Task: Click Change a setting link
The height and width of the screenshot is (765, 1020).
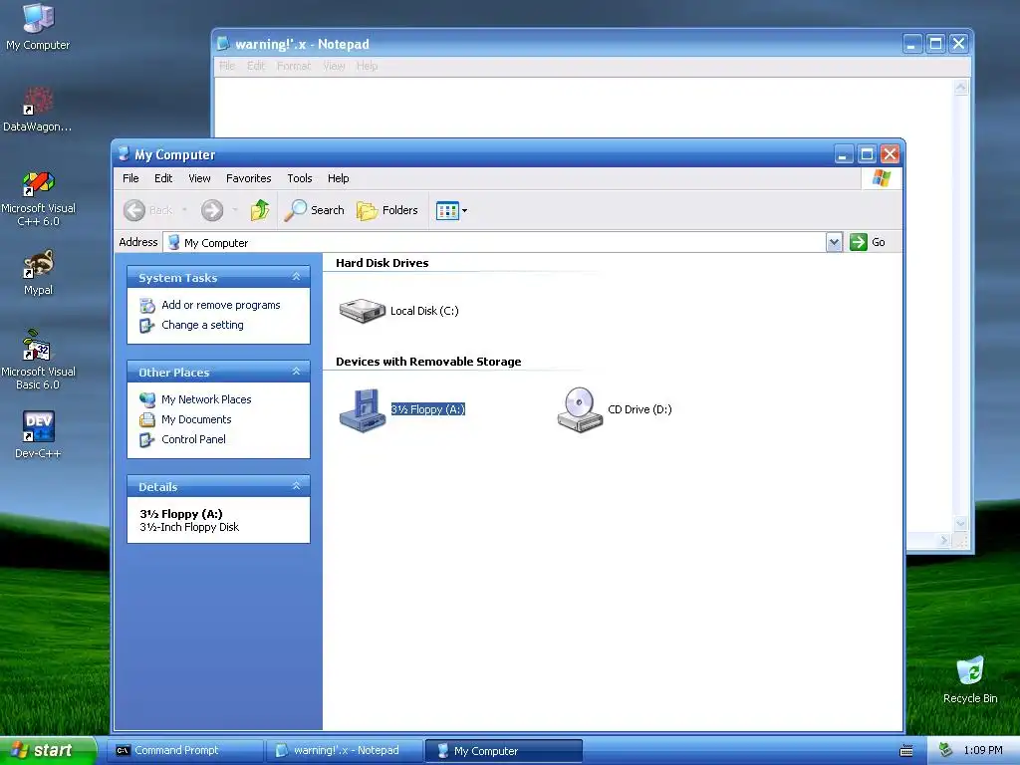Action: coord(202,325)
